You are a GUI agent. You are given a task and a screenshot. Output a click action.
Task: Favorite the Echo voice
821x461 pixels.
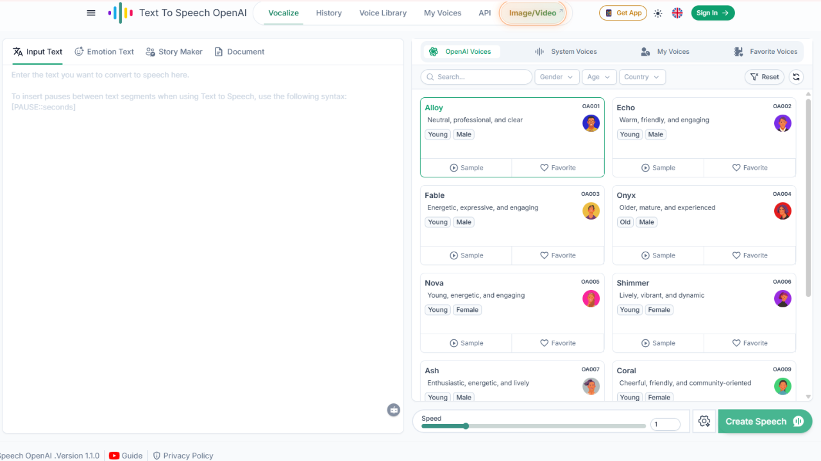[750, 168]
